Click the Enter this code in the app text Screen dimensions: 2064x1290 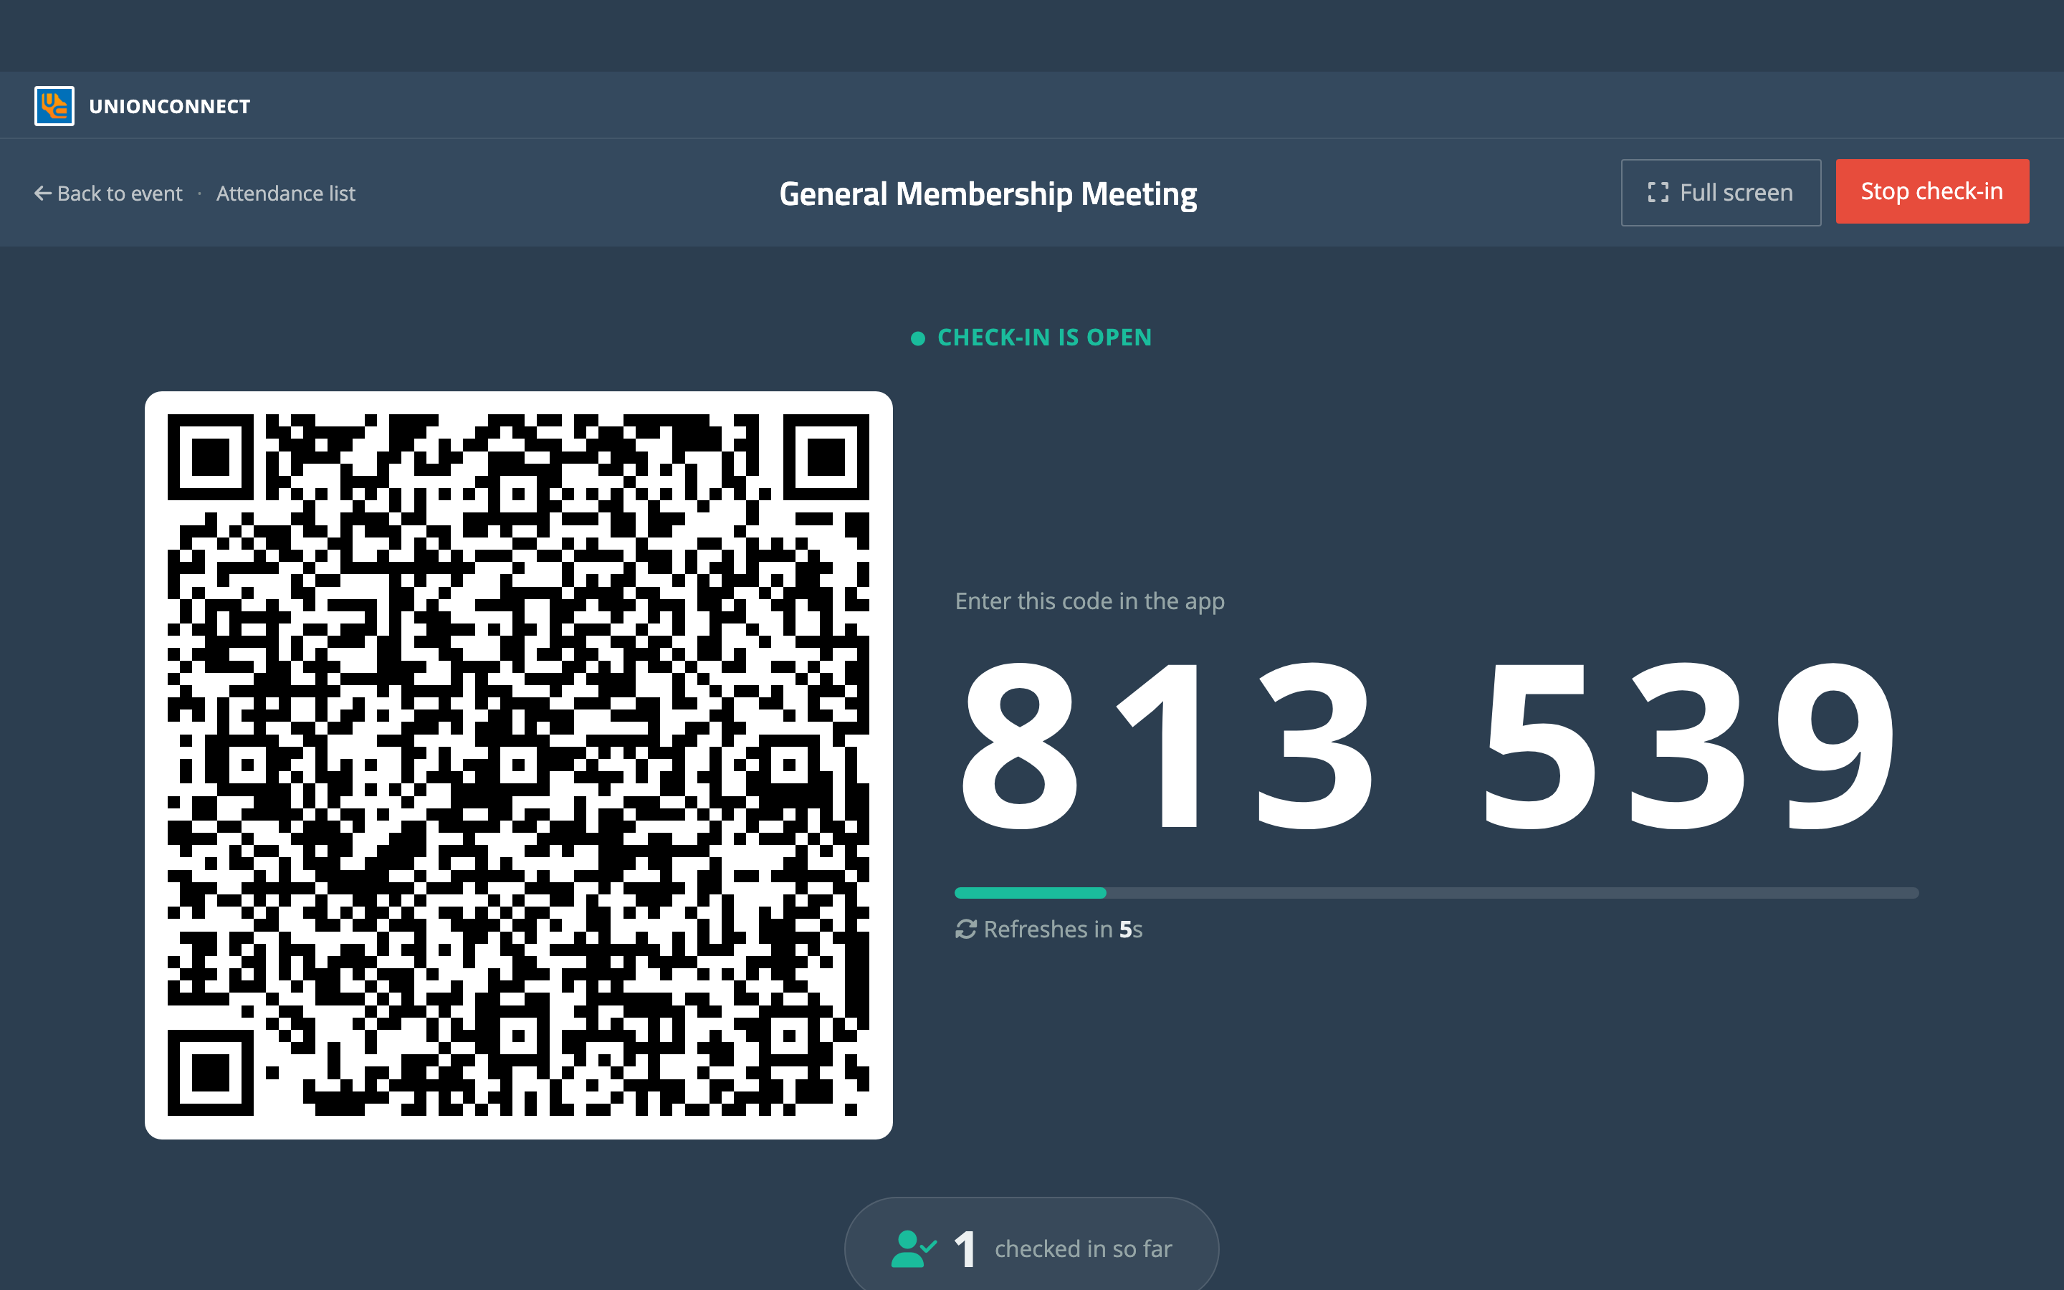pos(1089,601)
